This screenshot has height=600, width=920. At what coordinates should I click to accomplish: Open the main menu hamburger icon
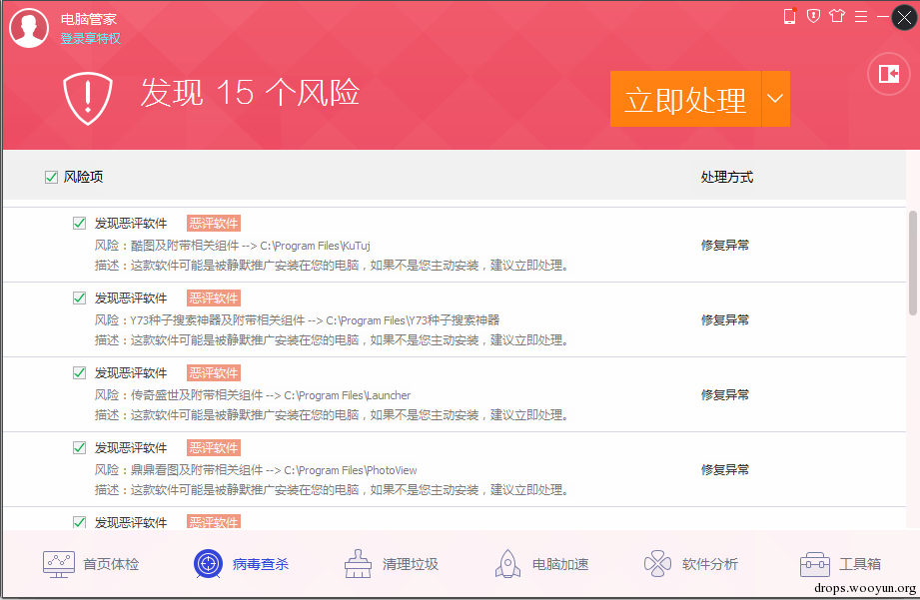pos(861,16)
